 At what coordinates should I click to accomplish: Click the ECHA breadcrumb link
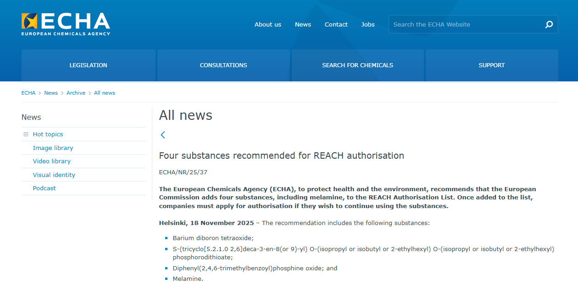28,93
